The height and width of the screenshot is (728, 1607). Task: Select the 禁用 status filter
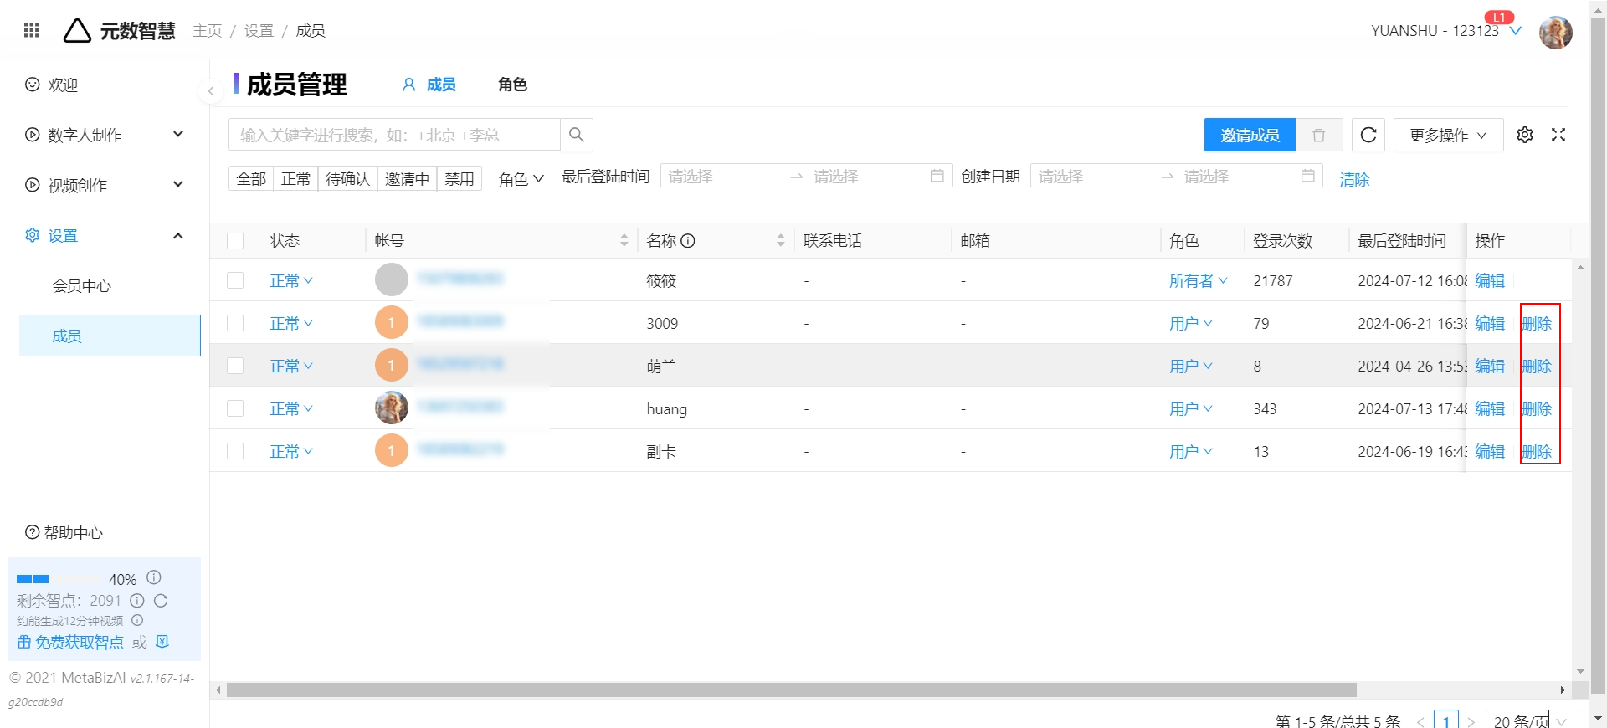coord(459,178)
